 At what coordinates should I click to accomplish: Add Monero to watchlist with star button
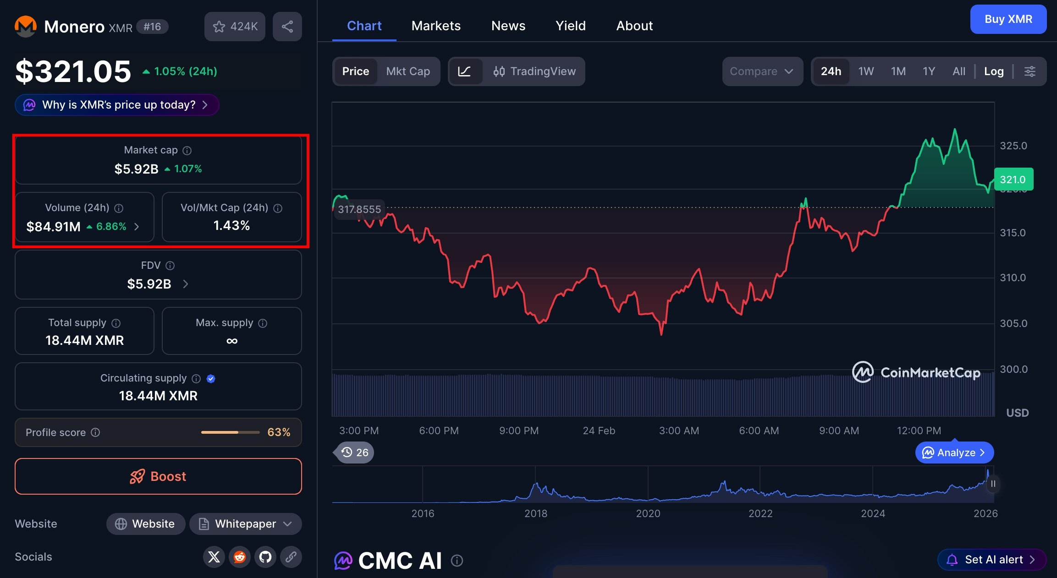pos(235,27)
